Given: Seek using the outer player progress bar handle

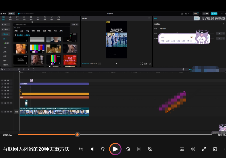Looking at the screenshot, I should pyautogui.click(x=77, y=135).
